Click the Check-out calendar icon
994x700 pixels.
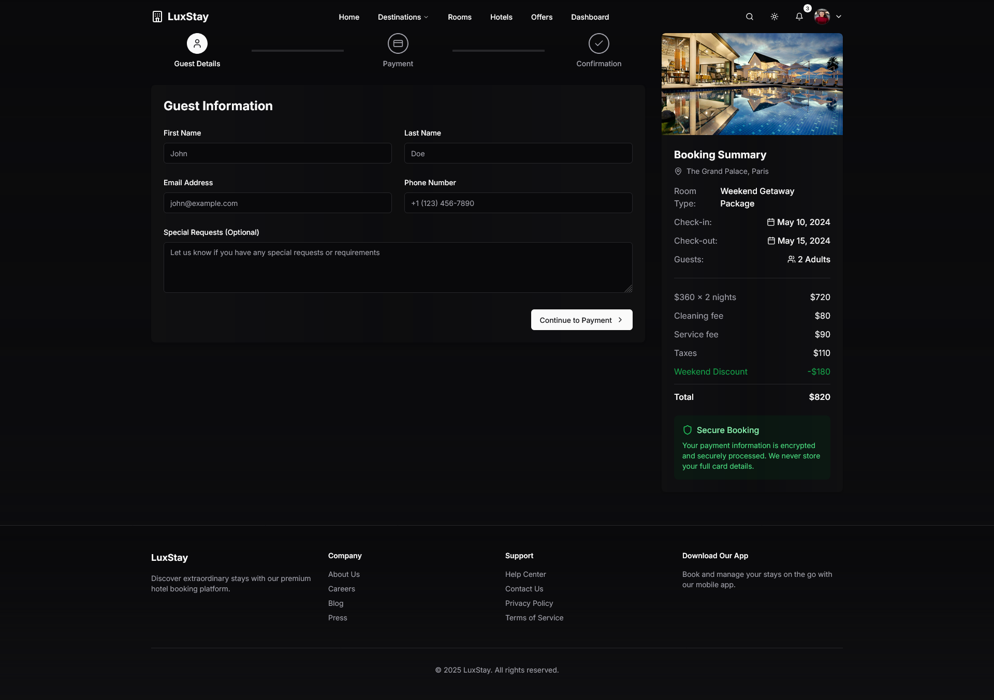click(x=771, y=241)
